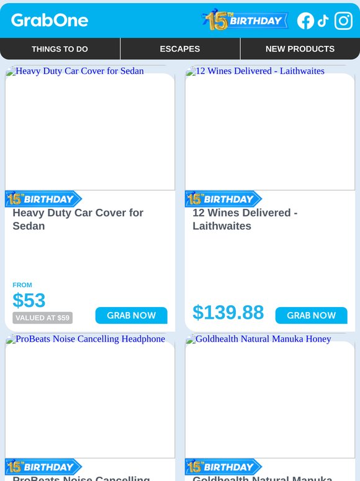Click the 15th Birthday header banner

pyautogui.click(x=245, y=20)
